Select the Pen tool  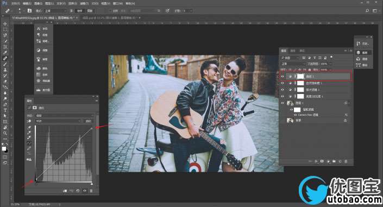point(5,104)
